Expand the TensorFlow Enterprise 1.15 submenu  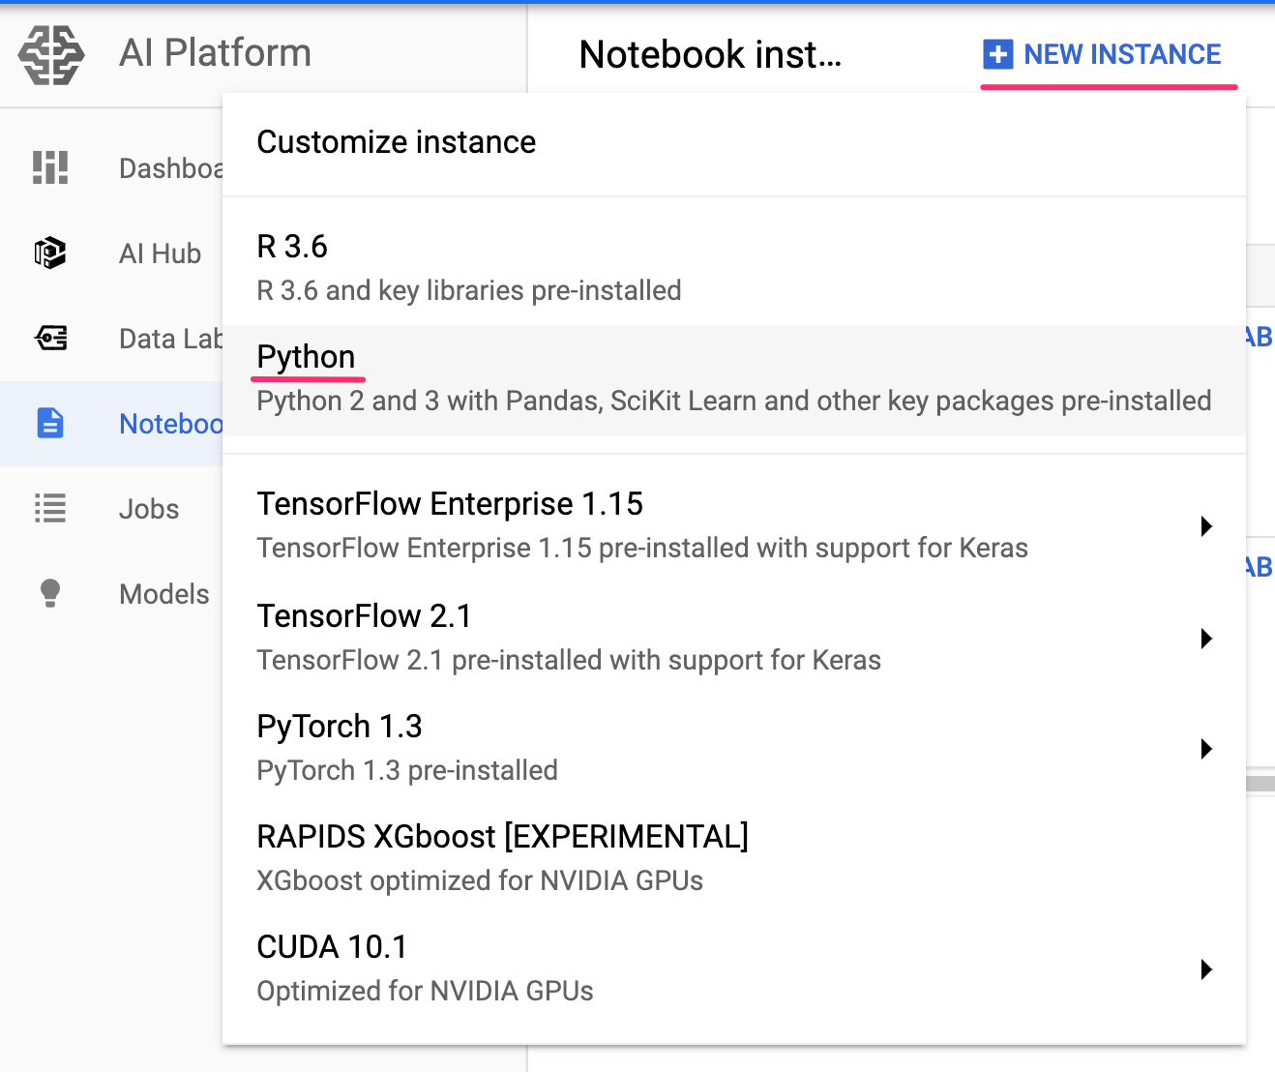click(x=1206, y=526)
